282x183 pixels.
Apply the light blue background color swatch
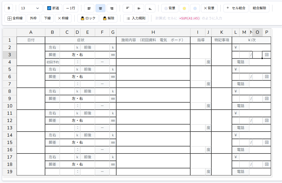[x=195, y=8]
